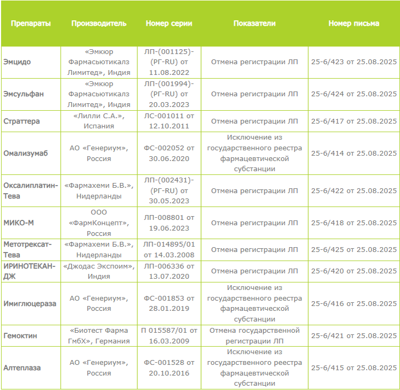The width and height of the screenshot is (400, 390).
Task: Click letter number '25-6/418 от 25.08.2025'
Action: point(354,223)
